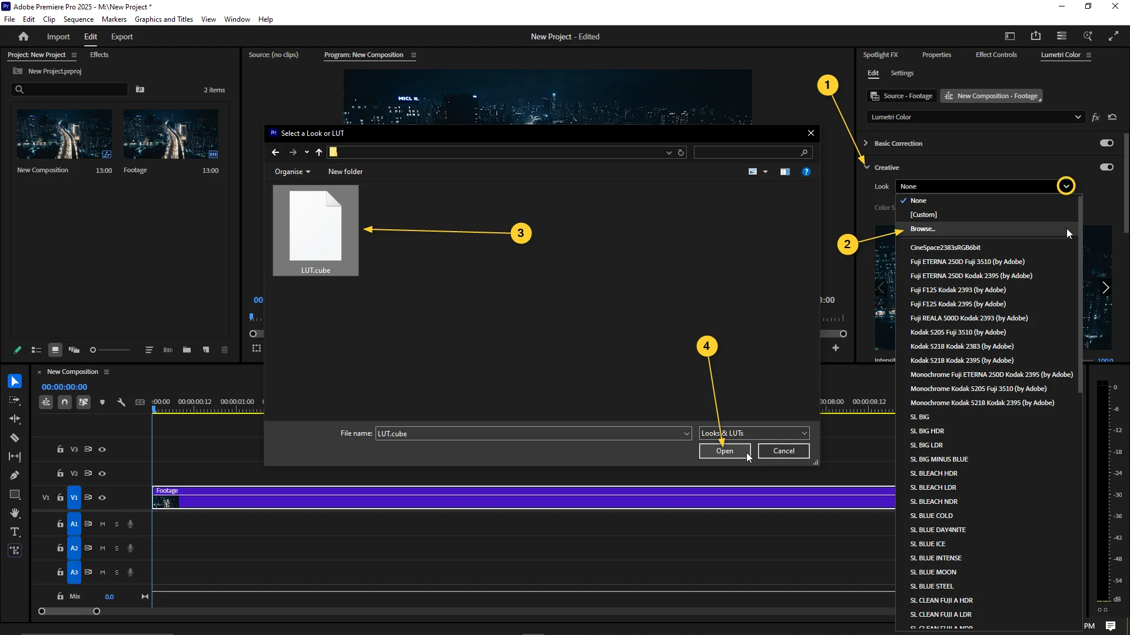This screenshot has width=1130, height=635.
Task: Disable the Creative section toggle
Action: tap(1106, 167)
